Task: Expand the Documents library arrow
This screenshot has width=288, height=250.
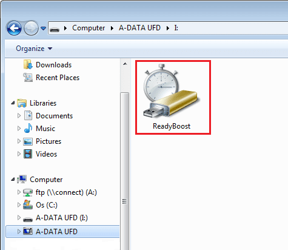Action: point(19,116)
